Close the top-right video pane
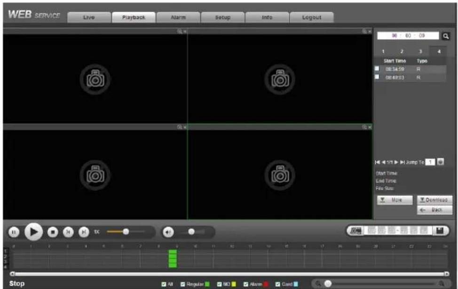458x289 pixels. 370,31
